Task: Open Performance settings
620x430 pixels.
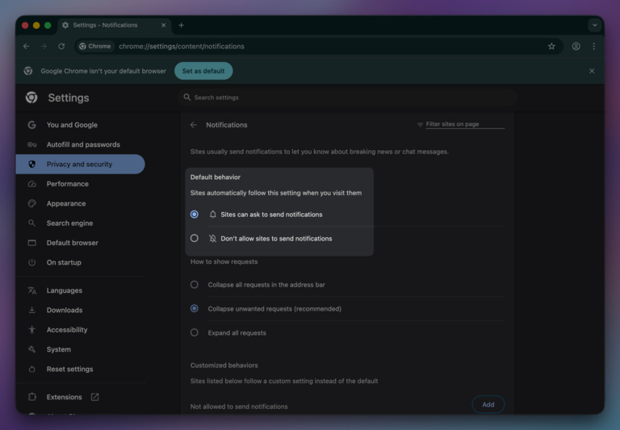Action: 68,184
